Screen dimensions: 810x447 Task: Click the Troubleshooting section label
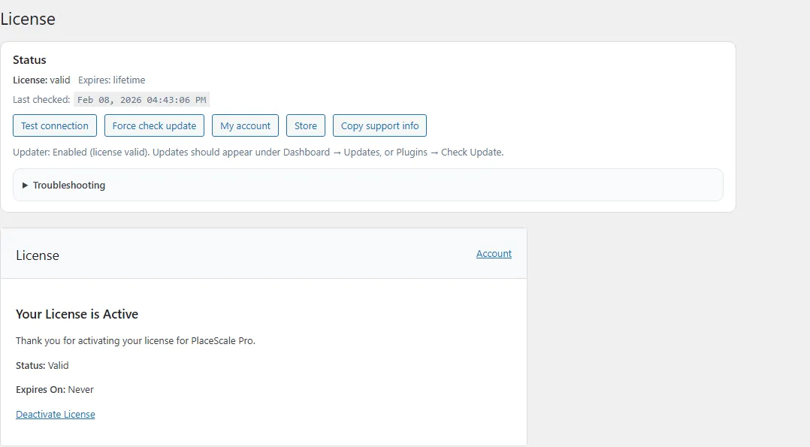point(69,186)
